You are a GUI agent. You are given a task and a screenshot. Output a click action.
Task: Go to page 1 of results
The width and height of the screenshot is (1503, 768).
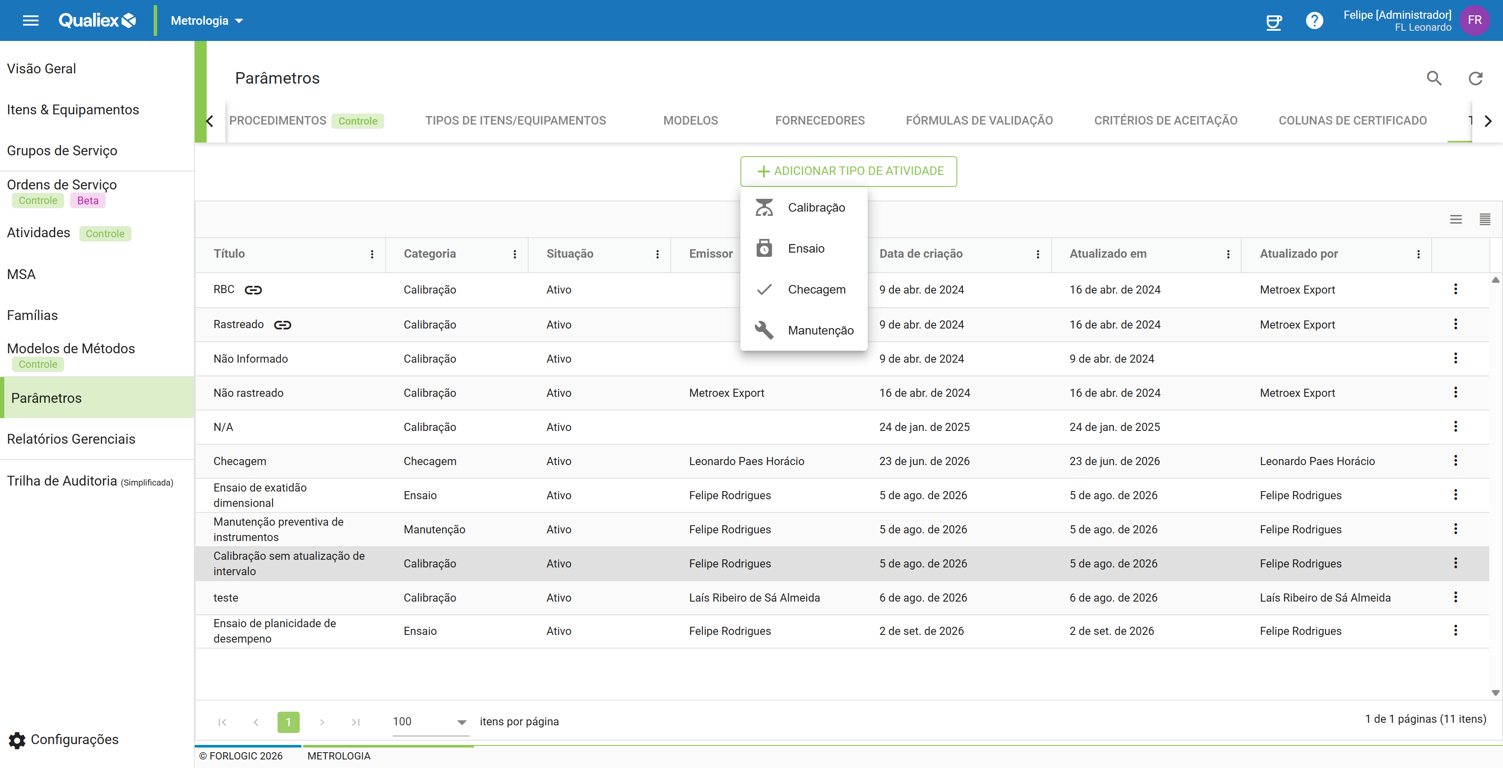pos(288,722)
